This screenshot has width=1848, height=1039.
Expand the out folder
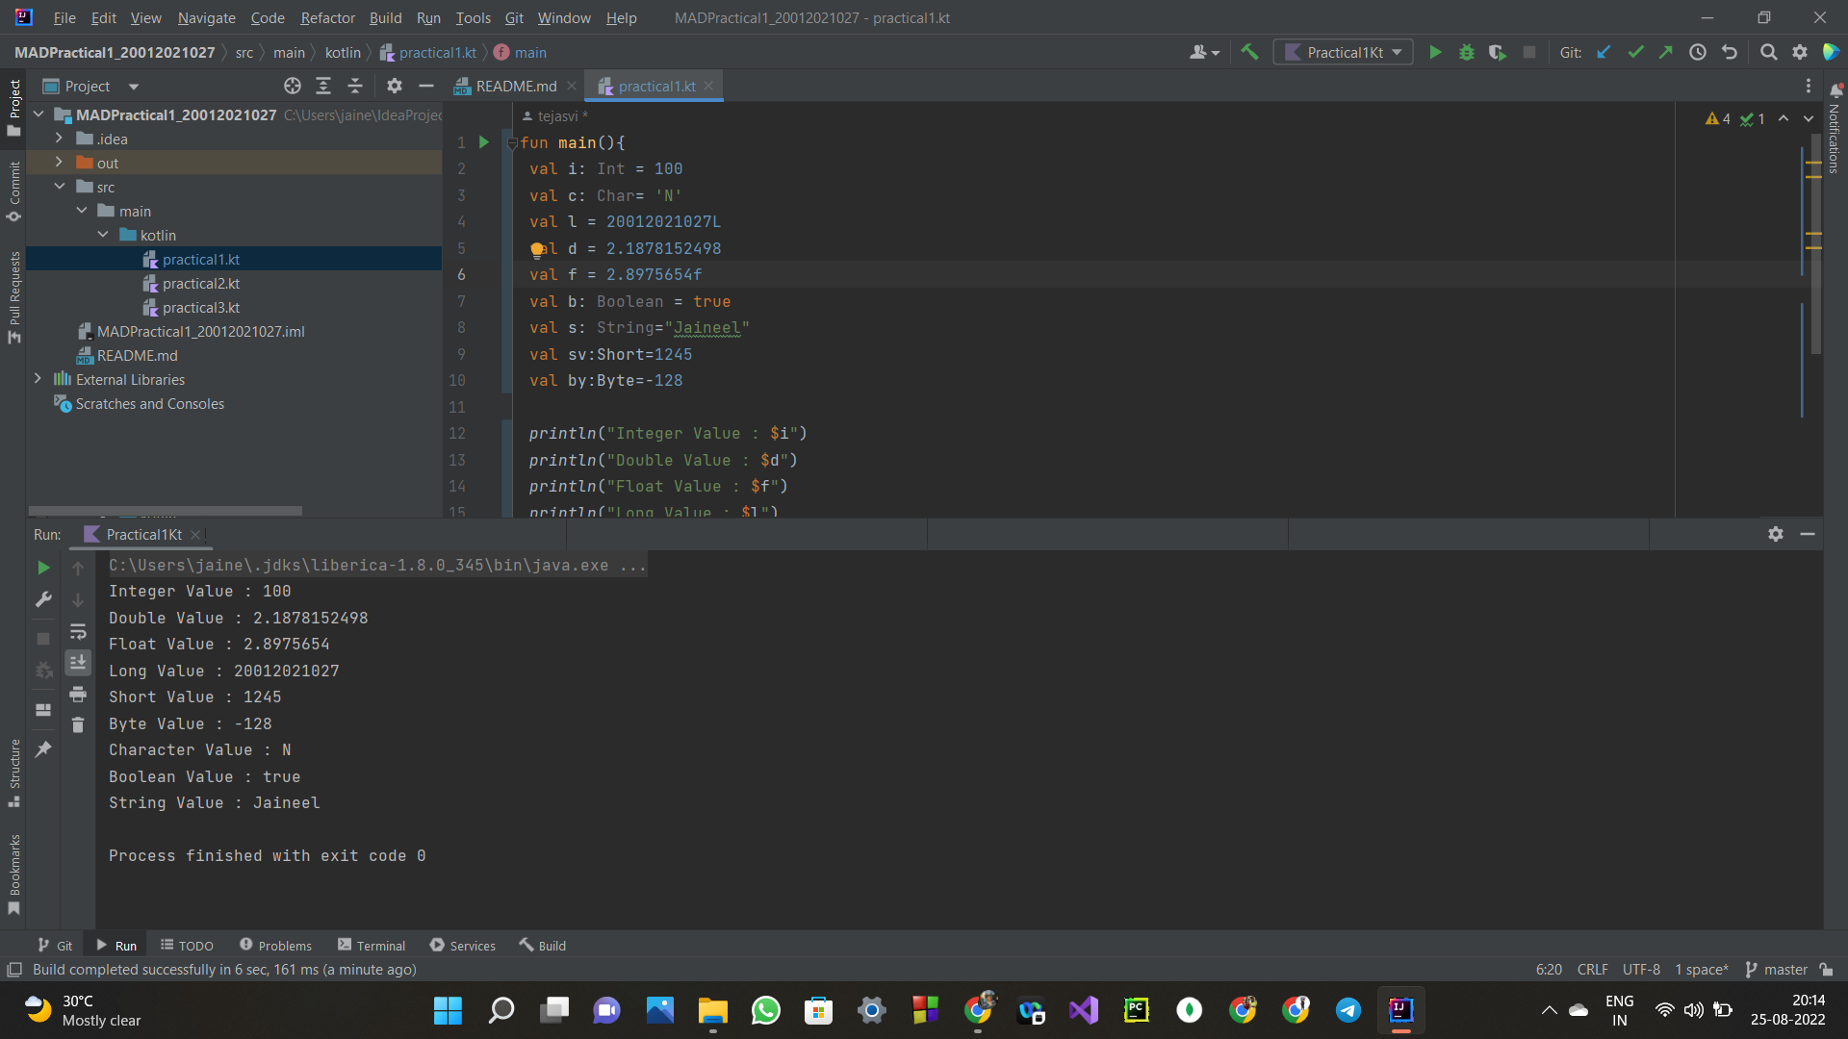coord(60,163)
